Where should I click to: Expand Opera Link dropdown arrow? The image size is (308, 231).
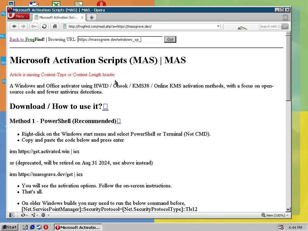coord(27,215)
